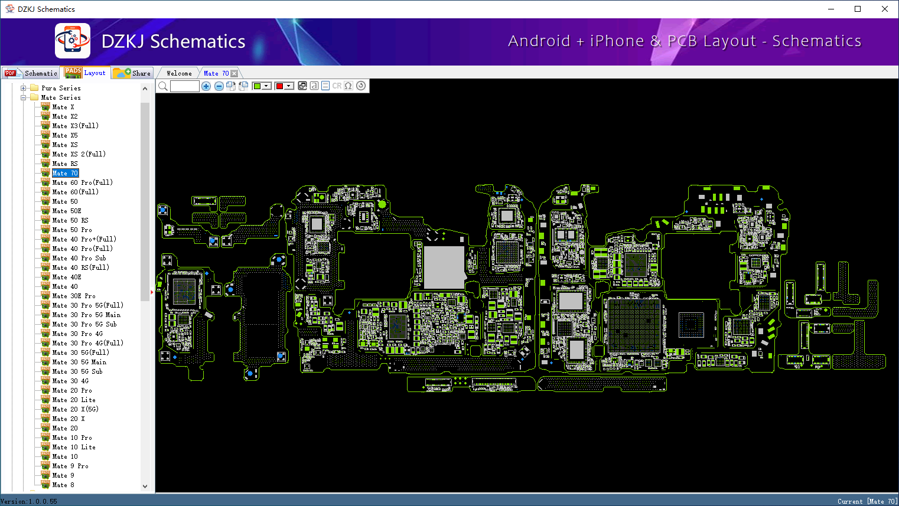This screenshot has width=899, height=506.
Task: Click the DZKJ Schematics logo in the banner
Action: point(73,41)
